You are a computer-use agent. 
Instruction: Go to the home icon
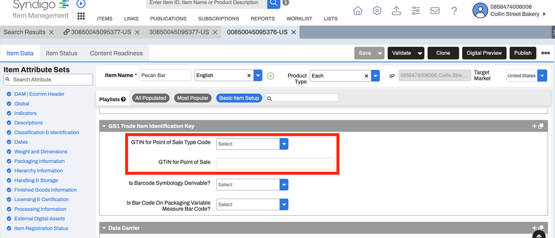pos(358,11)
